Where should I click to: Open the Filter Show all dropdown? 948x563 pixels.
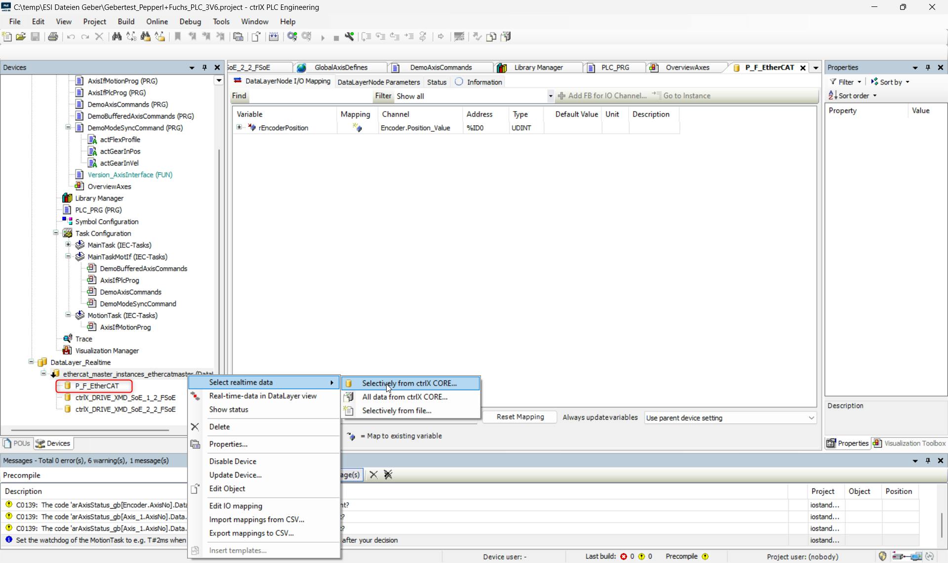550,96
